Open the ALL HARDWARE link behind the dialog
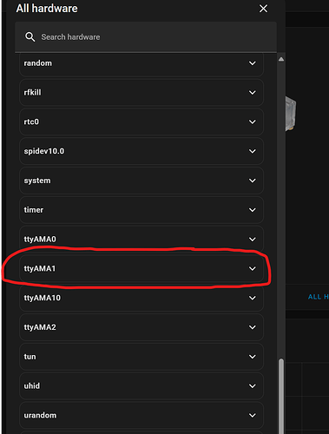The image size is (329, 434). pyautogui.click(x=318, y=297)
